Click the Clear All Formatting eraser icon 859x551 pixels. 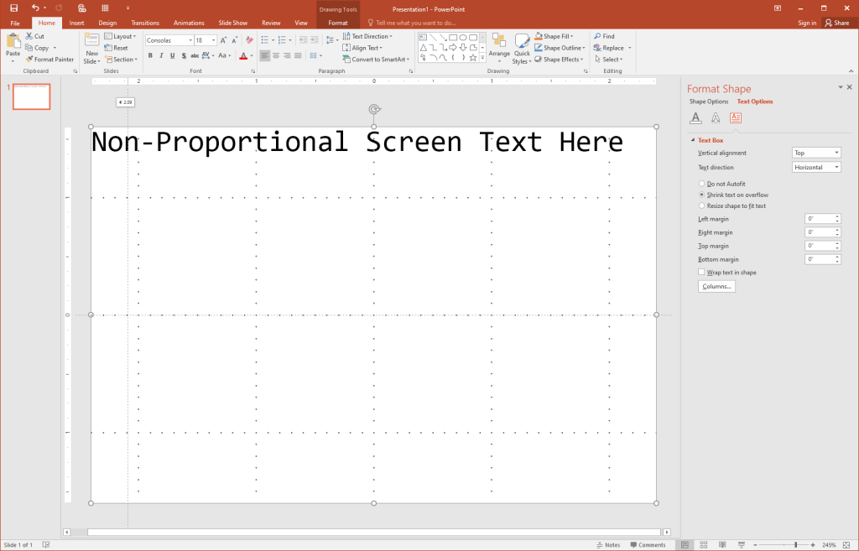point(249,40)
